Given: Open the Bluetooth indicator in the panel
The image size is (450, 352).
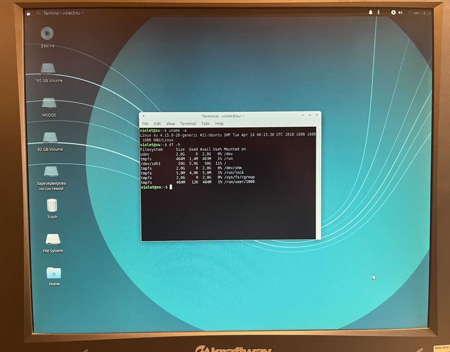Looking at the screenshot, I should 379,12.
